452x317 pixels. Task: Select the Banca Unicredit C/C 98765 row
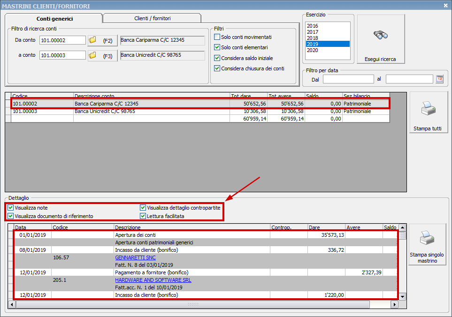pos(141,111)
